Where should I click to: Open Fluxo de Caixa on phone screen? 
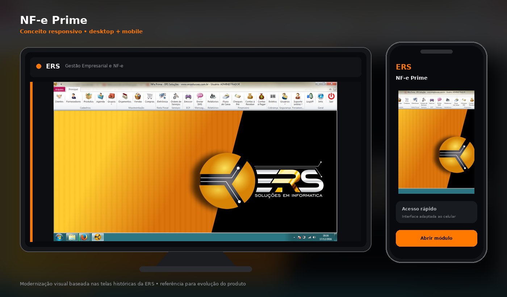pos(456,101)
